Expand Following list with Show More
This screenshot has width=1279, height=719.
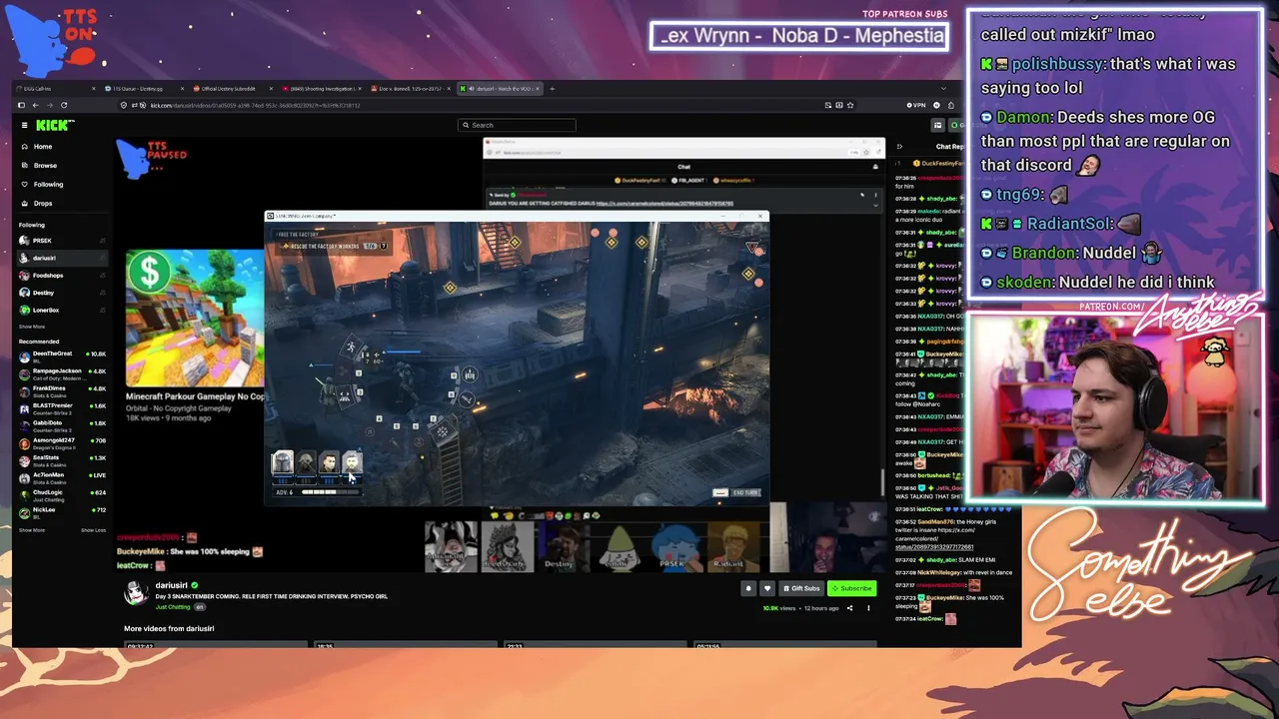31,327
